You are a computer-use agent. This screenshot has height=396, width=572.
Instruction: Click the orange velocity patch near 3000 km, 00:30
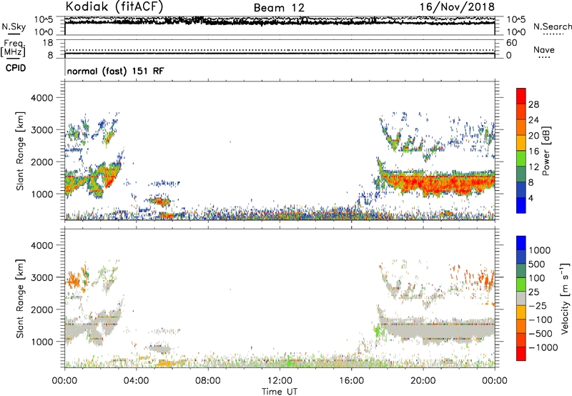[73, 279]
